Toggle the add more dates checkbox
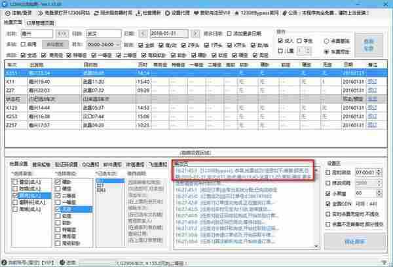 [229, 33]
